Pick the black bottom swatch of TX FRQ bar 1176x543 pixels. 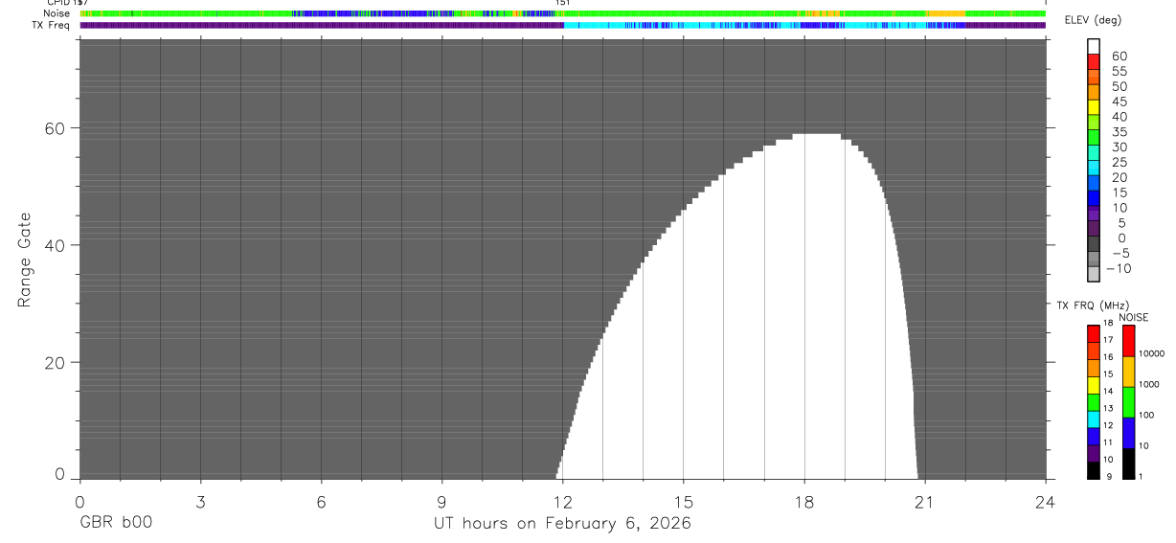click(1094, 470)
